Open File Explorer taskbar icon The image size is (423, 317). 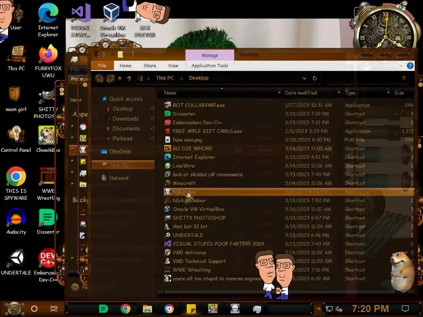click(147, 309)
